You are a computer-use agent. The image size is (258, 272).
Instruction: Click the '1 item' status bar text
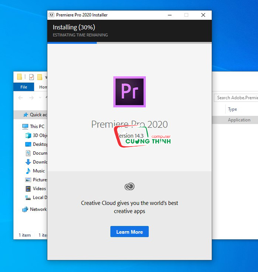25,235
